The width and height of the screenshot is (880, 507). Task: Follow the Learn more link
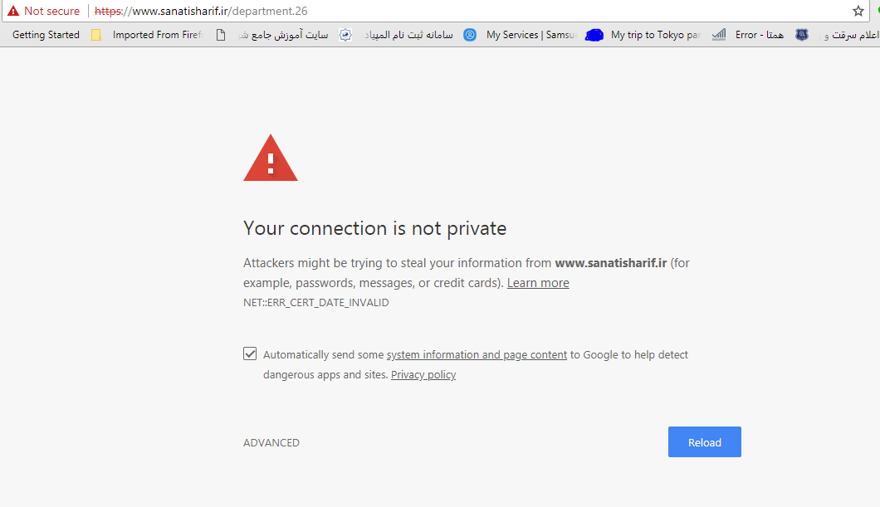click(x=538, y=283)
